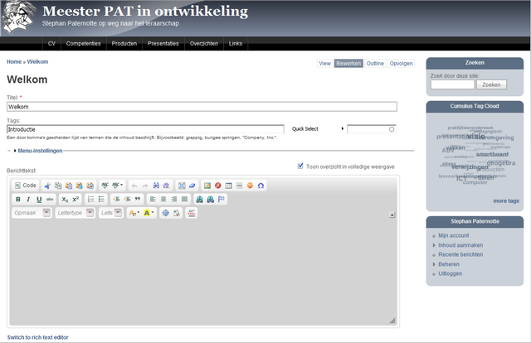531x343 pixels.
Task: Click the Code source view button
Action: tap(26, 186)
